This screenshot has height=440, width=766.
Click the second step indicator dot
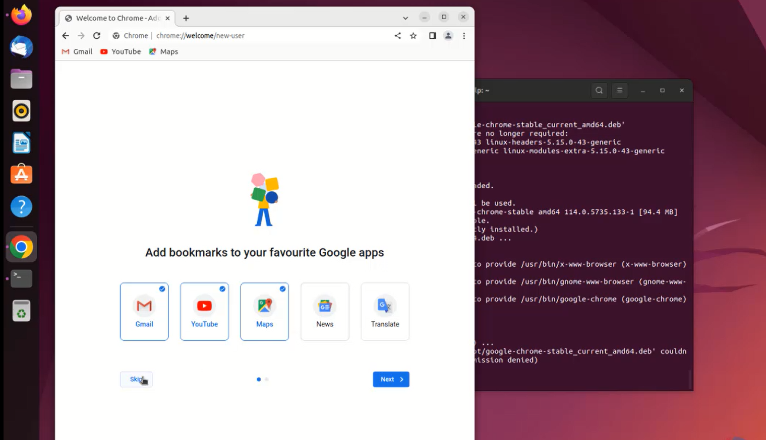pos(267,379)
